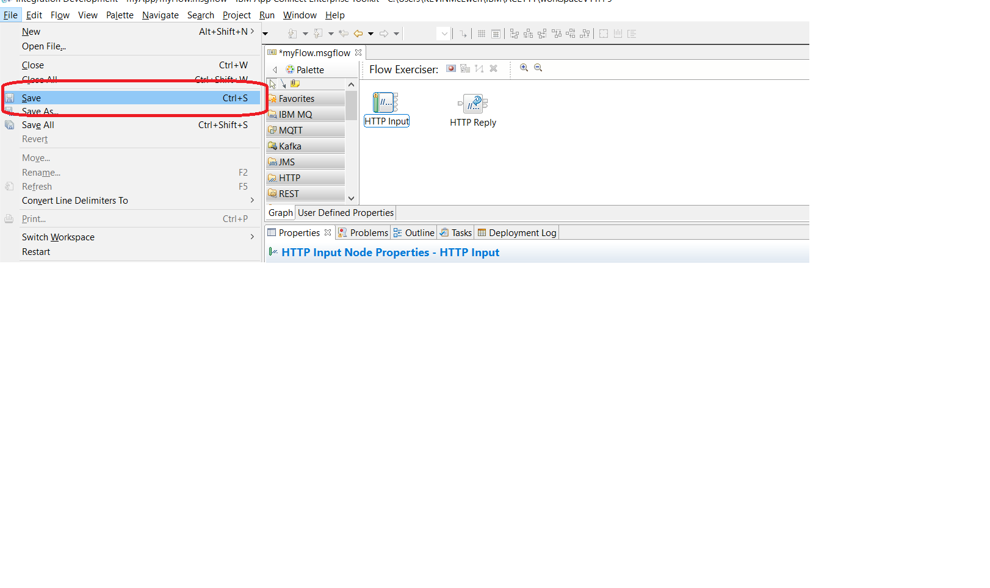Choose Save from the File menu

click(32, 98)
